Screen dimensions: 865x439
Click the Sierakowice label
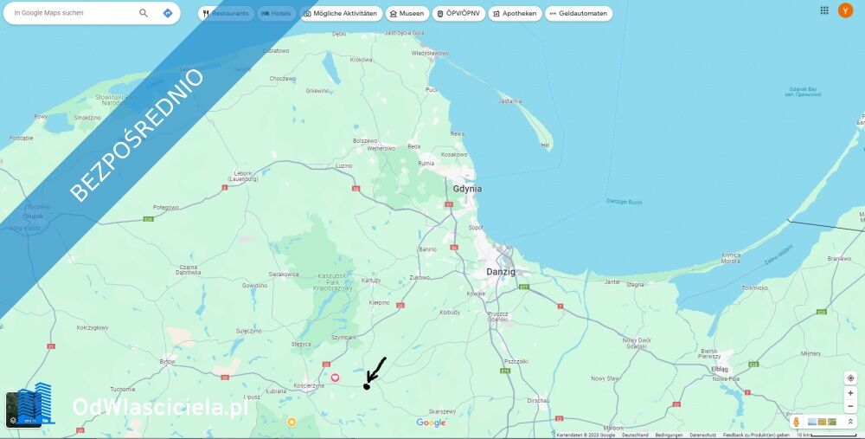284,274
